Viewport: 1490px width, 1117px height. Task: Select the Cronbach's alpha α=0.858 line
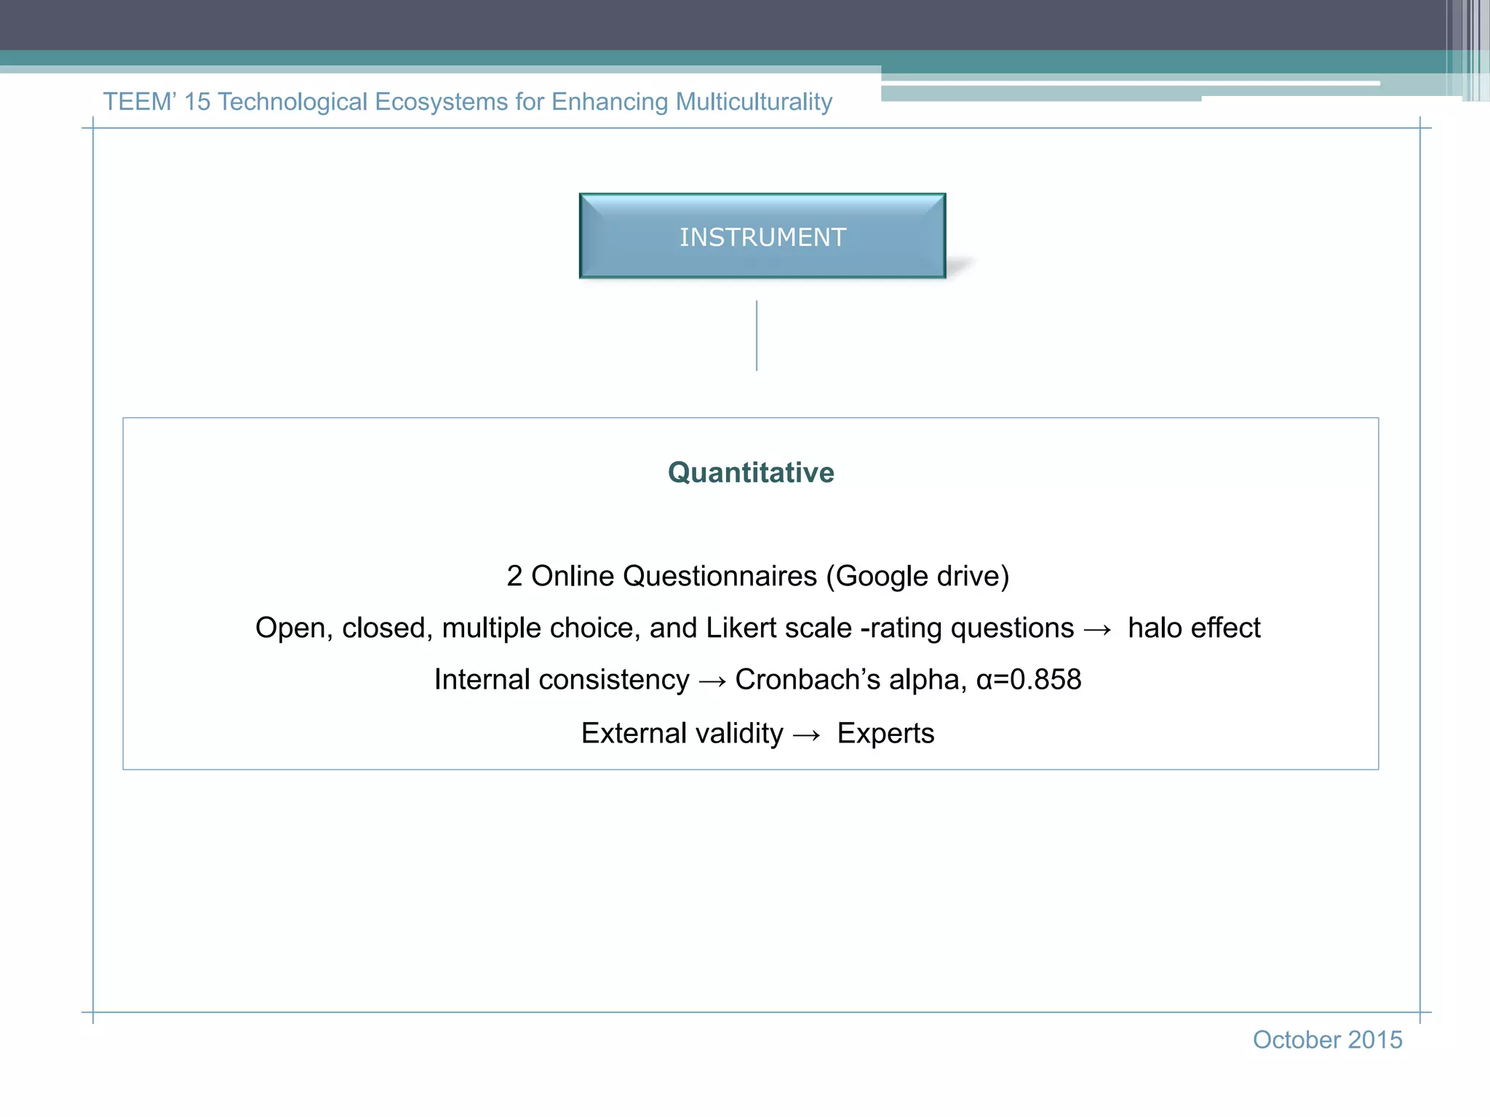[757, 679]
